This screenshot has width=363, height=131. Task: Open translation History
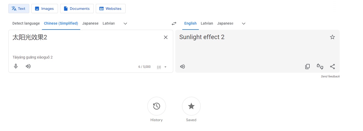pos(157,106)
